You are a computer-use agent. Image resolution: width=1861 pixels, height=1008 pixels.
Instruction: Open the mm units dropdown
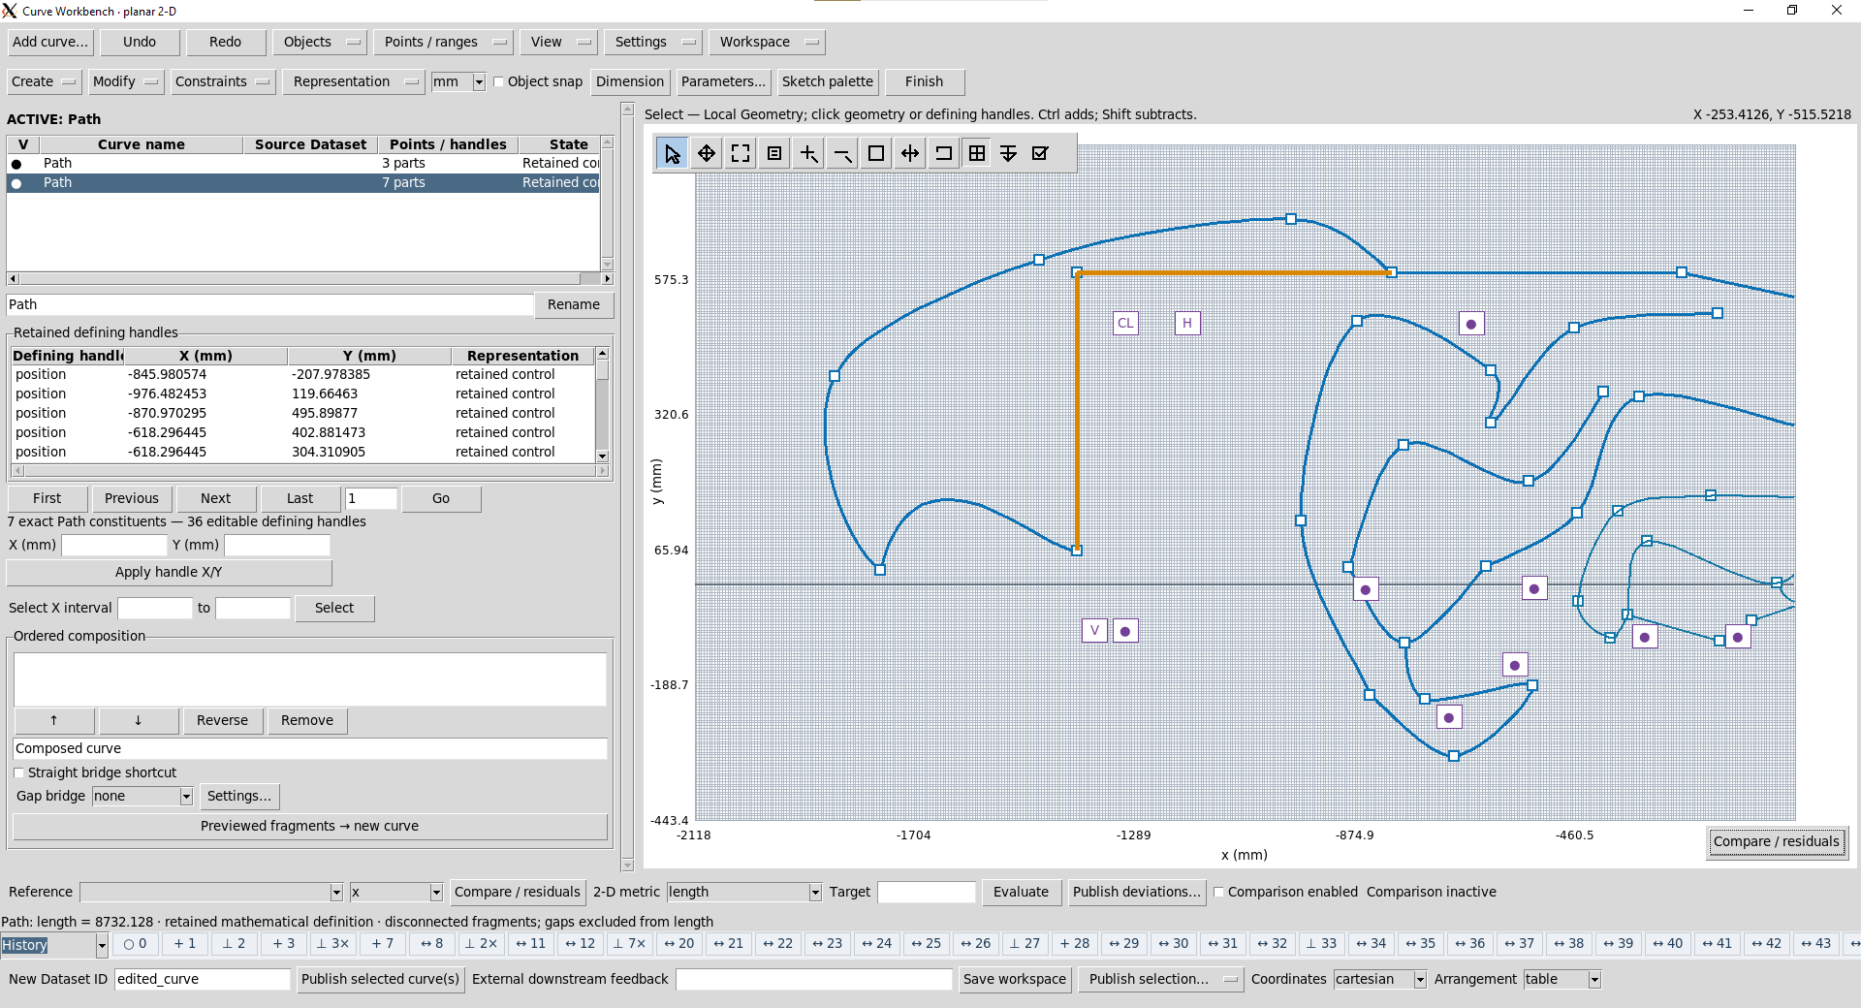pyautogui.click(x=479, y=82)
